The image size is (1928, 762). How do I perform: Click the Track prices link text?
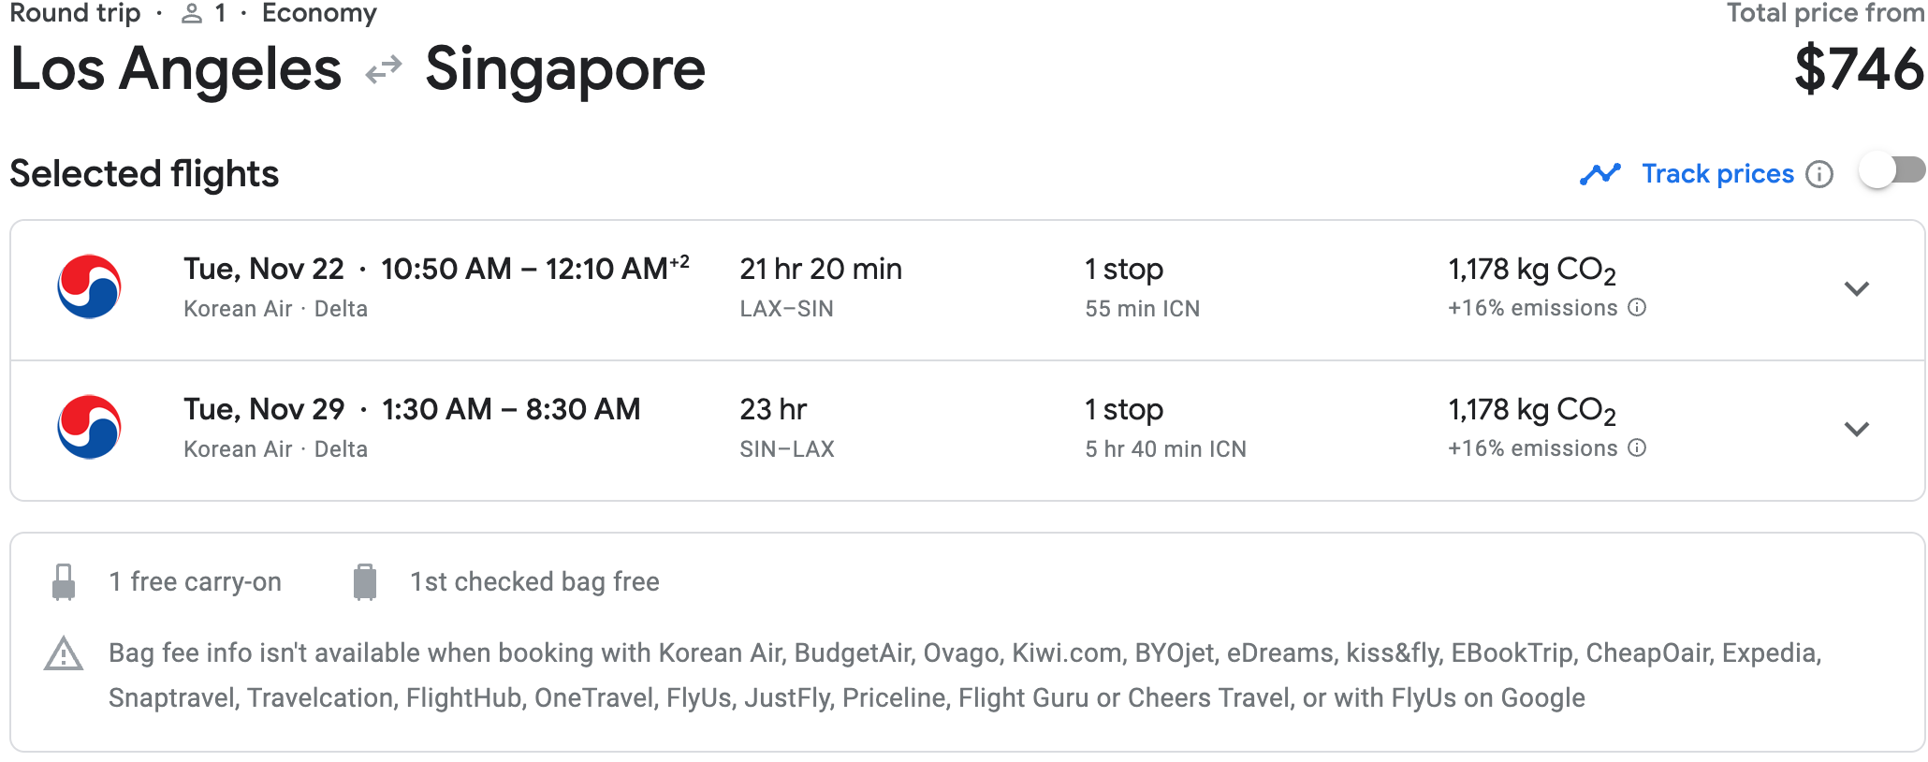tap(1717, 174)
